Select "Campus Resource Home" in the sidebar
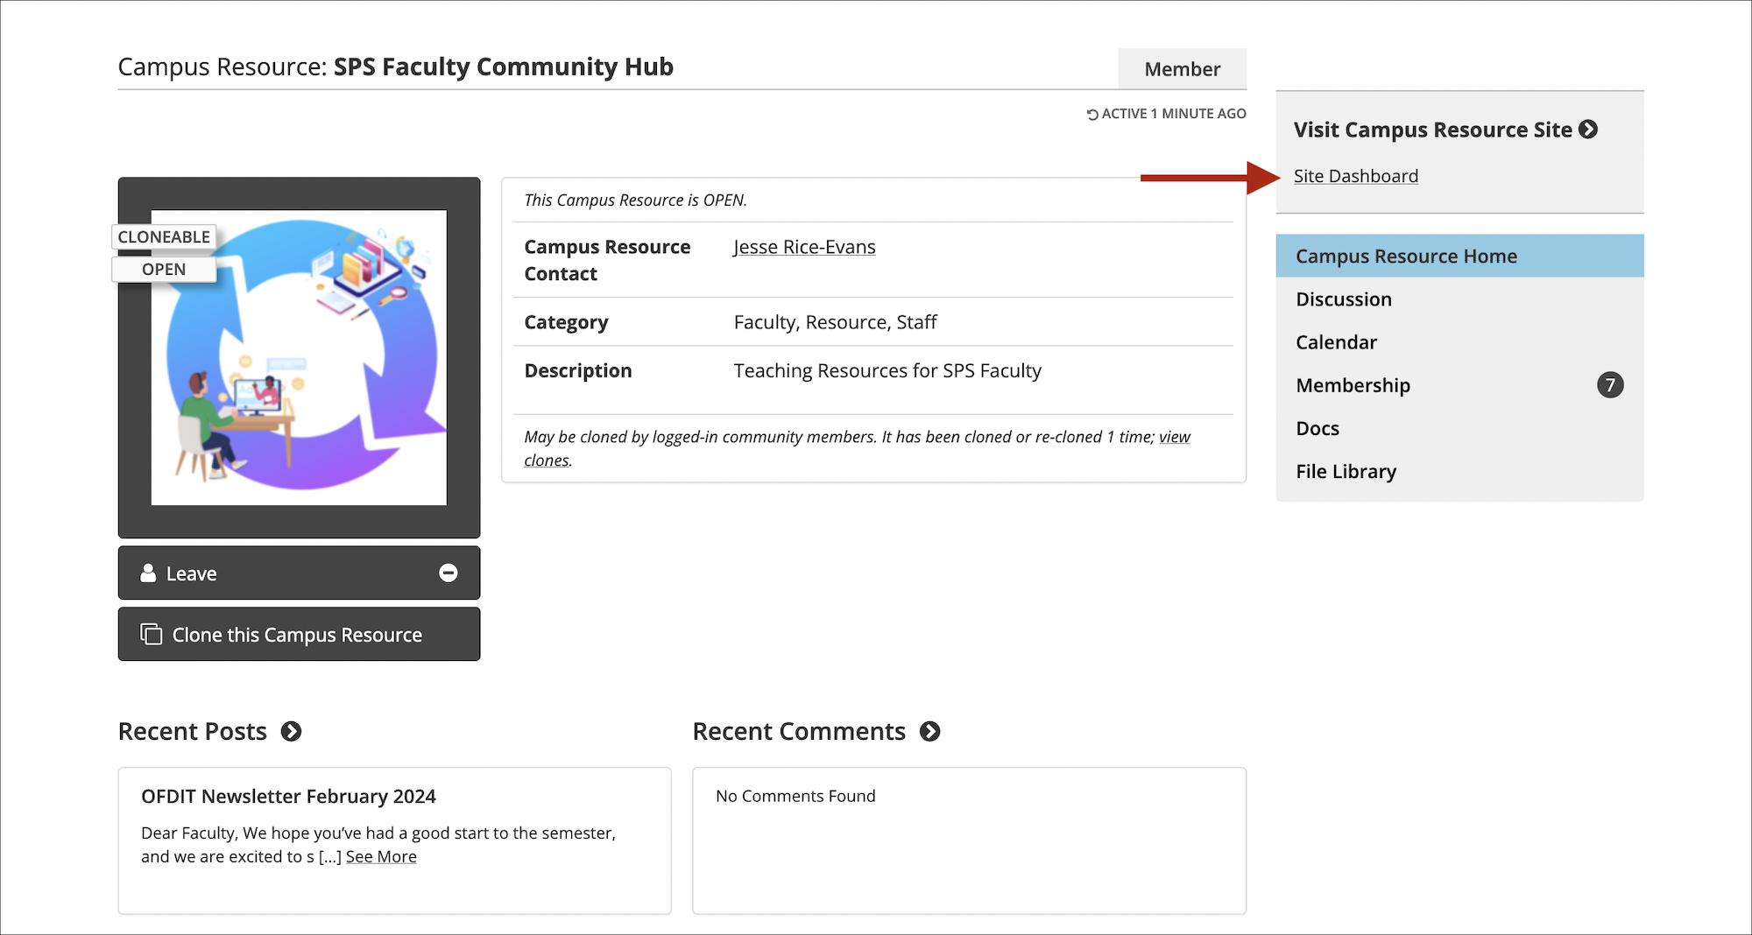This screenshot has height=935, width=1752. pyautogui.click(x=1406, y=256)
